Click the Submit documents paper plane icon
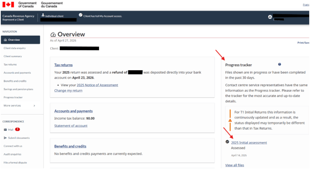 point(5,138)
